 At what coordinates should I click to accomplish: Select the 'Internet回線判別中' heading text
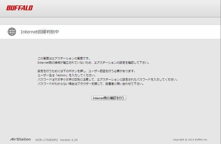click(40, 32)
